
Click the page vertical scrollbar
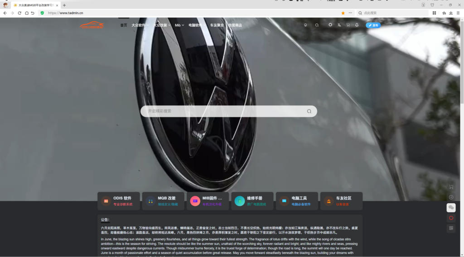pos(462,62)
